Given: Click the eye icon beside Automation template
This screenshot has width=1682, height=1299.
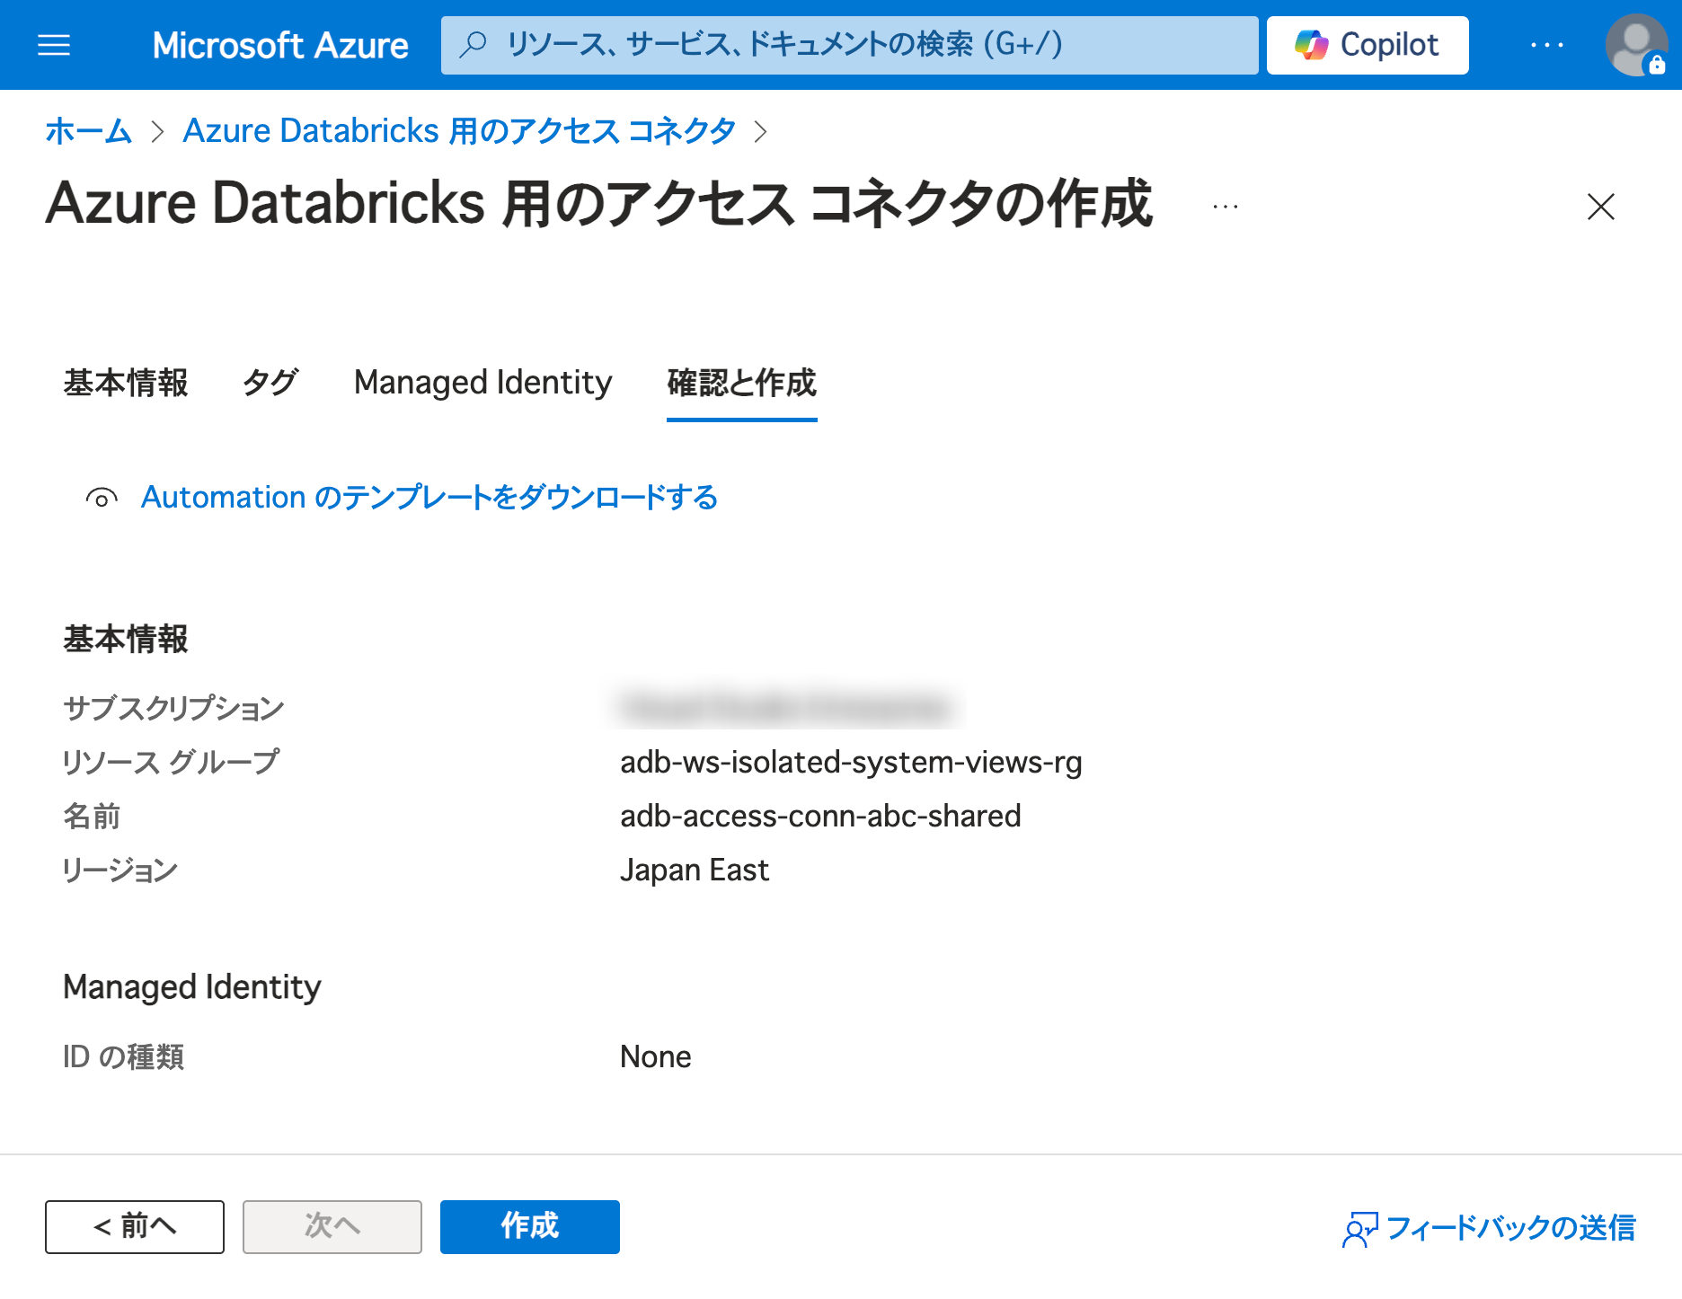Looking at the screenshot, I should 102,498.
